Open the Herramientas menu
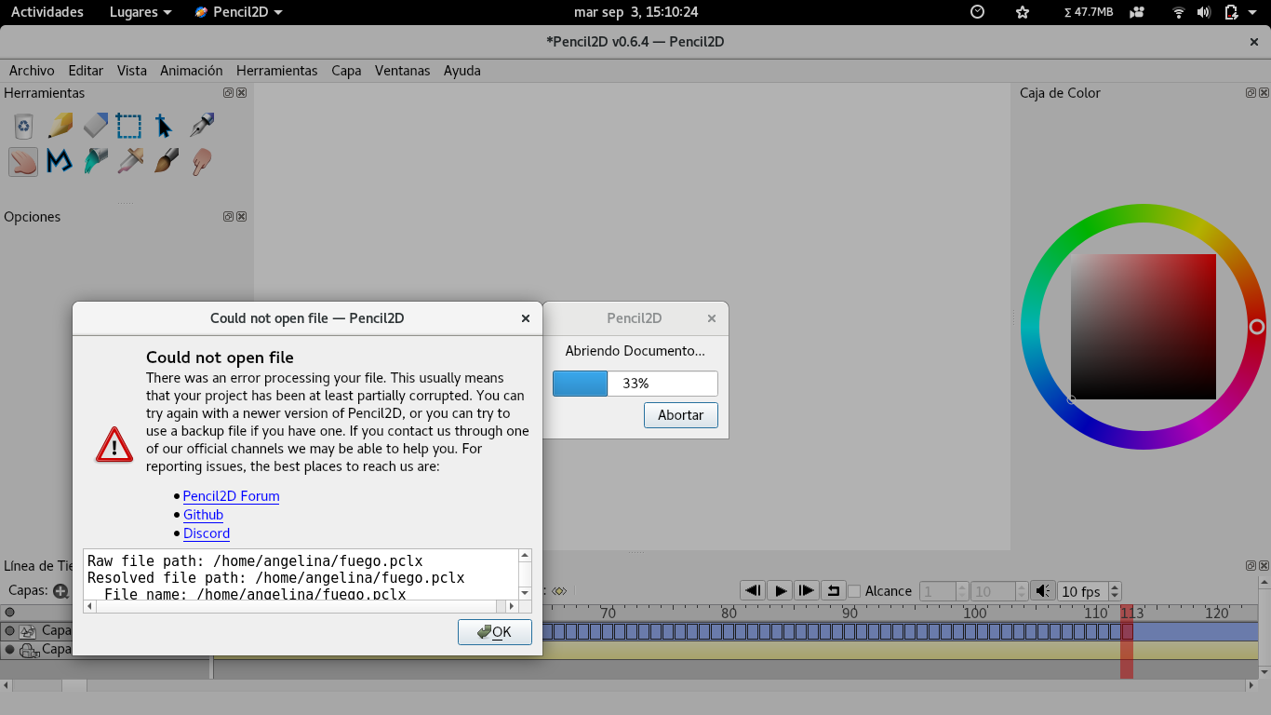1271x715 pixels. click(276, 71)
